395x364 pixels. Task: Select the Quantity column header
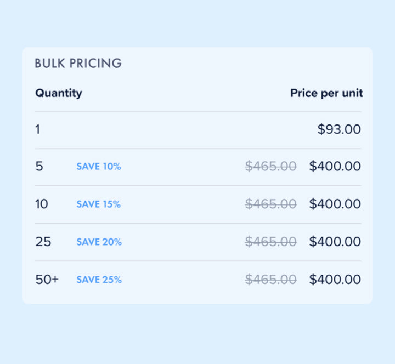point(59,93)
